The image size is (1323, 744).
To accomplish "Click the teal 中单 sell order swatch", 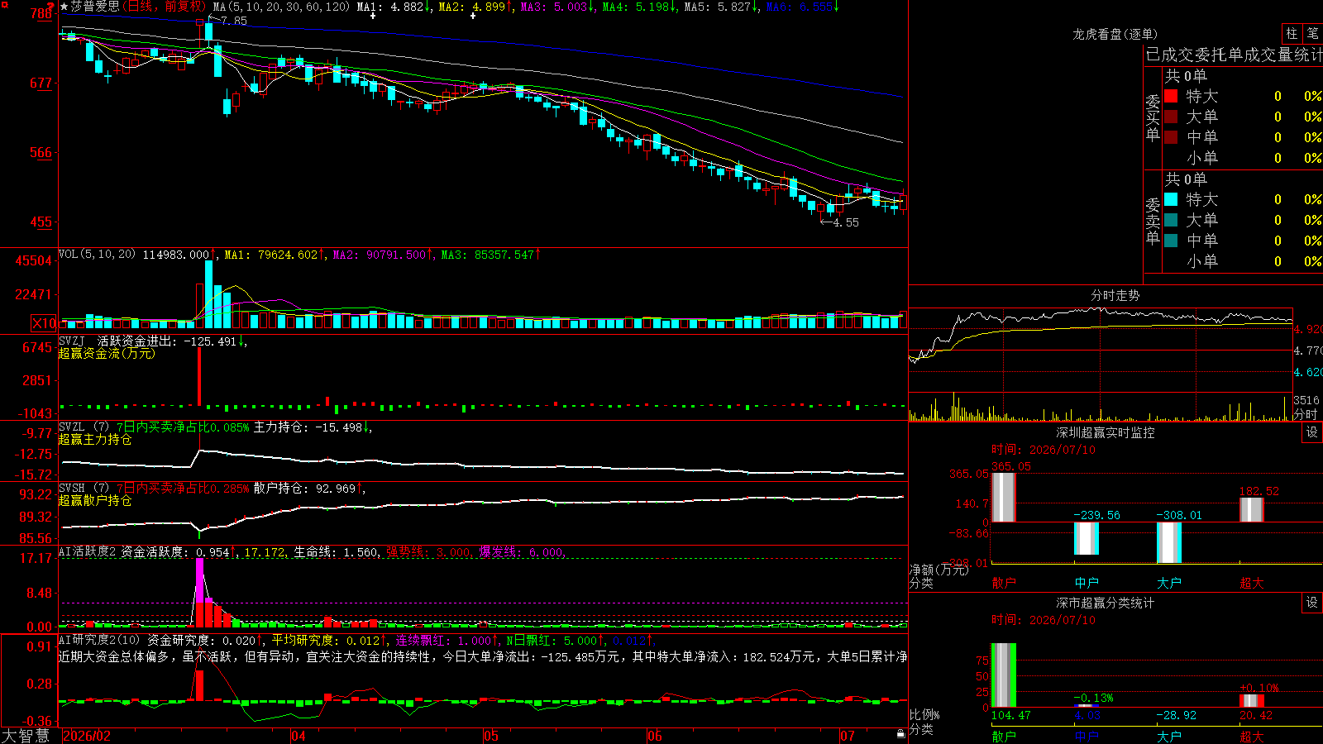I will coord(1171,241).
